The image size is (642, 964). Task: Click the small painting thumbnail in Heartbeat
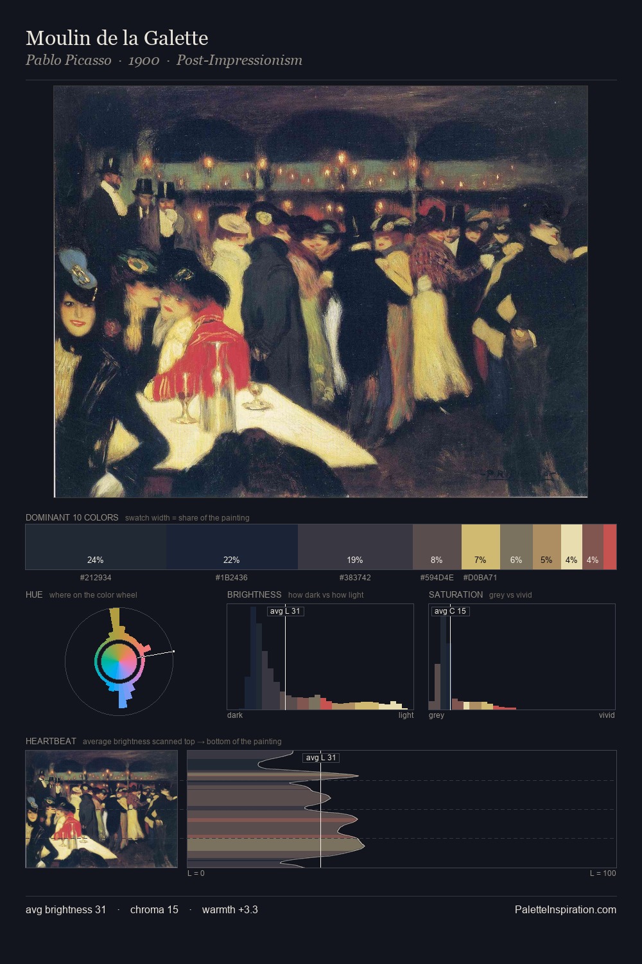(x=101, y=809)
